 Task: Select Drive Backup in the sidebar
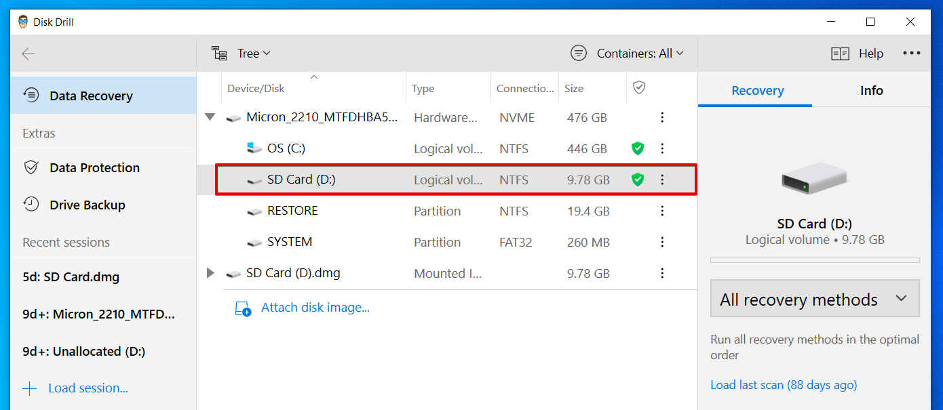pyautogui.click(x=103, y=205)
